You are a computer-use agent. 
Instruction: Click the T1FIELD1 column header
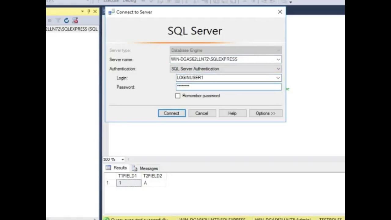tap(127, 176)
